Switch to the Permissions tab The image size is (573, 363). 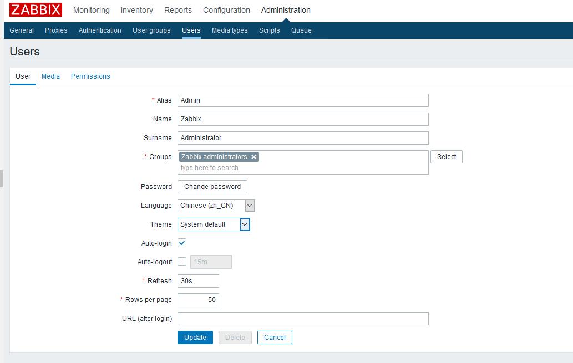coord(90,76)
